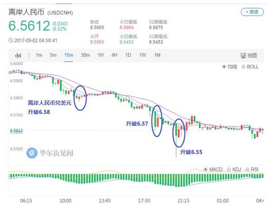This screenshot has height=221, width=273.
Task: Select the MACD indicator radio button
Action: 213,170
